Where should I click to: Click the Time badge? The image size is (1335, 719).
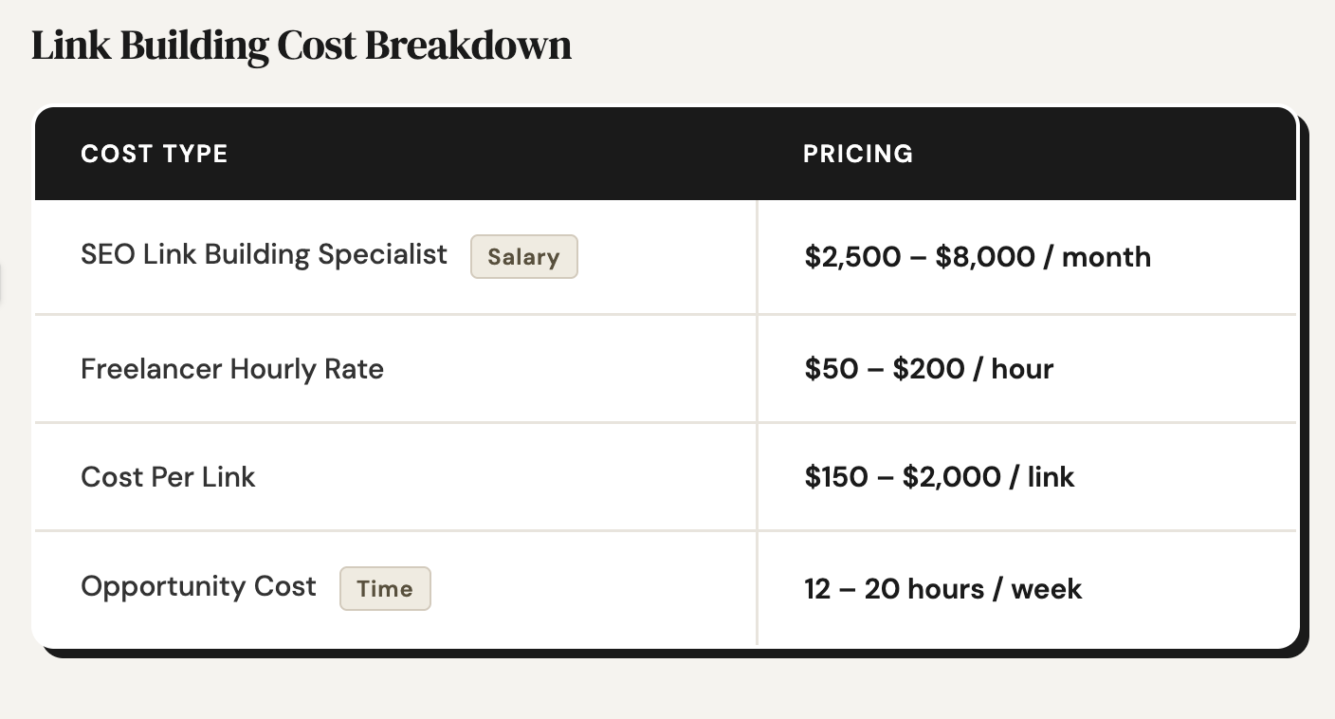click(384, 589)
